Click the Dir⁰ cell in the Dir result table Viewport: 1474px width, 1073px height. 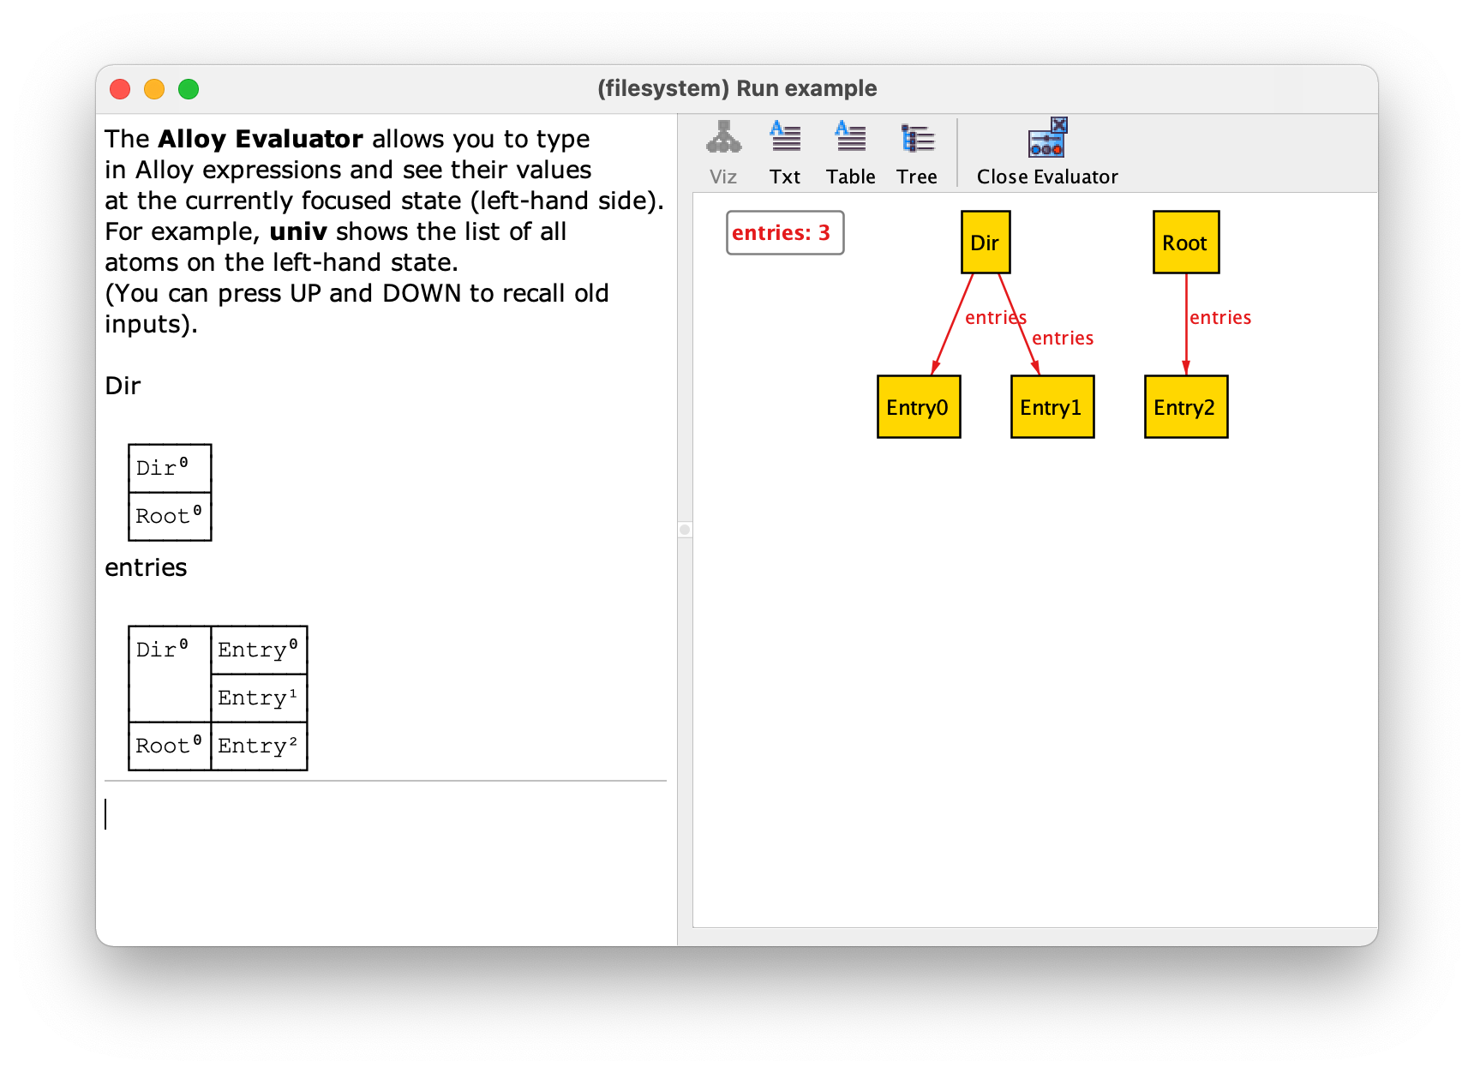click(170, 469)
